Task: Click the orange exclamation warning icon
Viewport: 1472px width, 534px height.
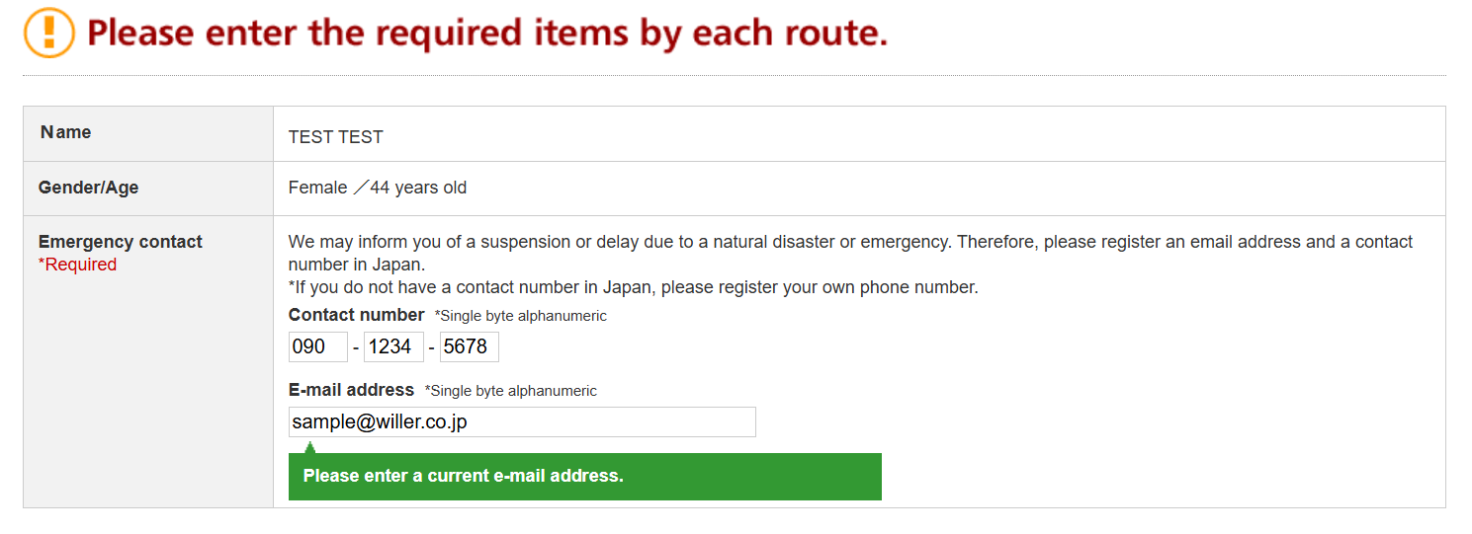Action: [49, 33]
